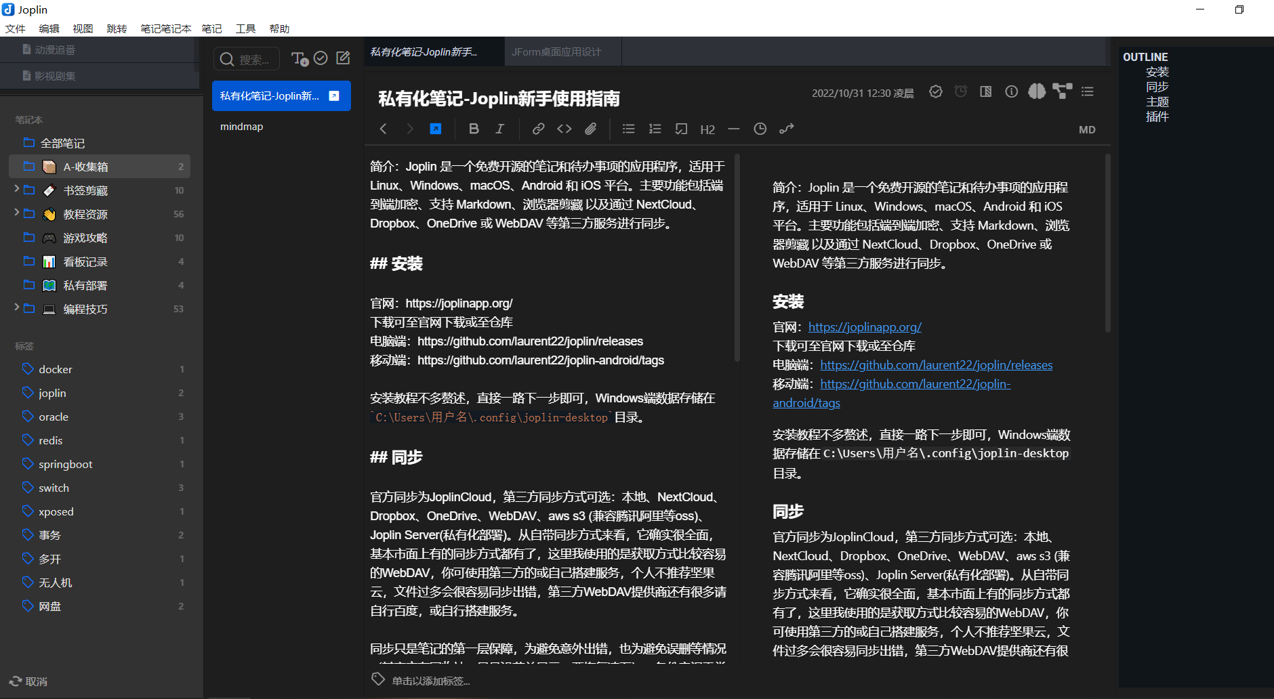Image resolution: width=1274 pixels, height=699 pixels.
Task: Toggle the checkbox list format
Action: click(681, 129)
